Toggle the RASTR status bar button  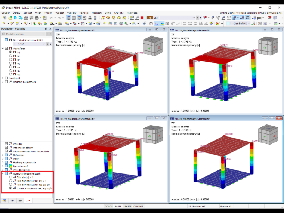tap(118, 206)
